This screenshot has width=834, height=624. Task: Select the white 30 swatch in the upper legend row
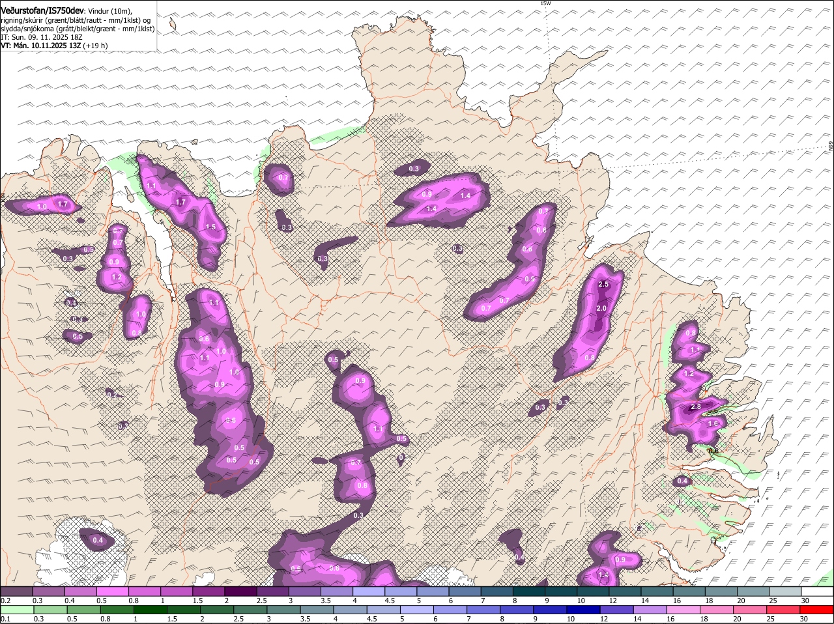point(817,591)
